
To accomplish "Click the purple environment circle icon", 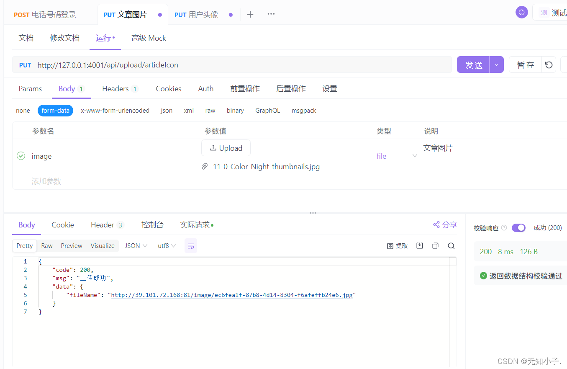I will coord(521,13).
